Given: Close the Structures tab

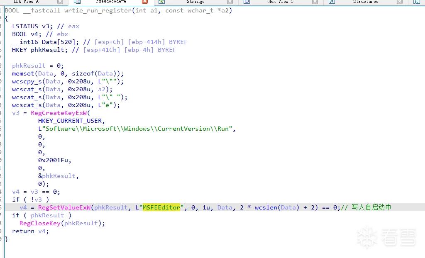Looking at the screenshot, I should pyautogui.click(x=400, y=2).
